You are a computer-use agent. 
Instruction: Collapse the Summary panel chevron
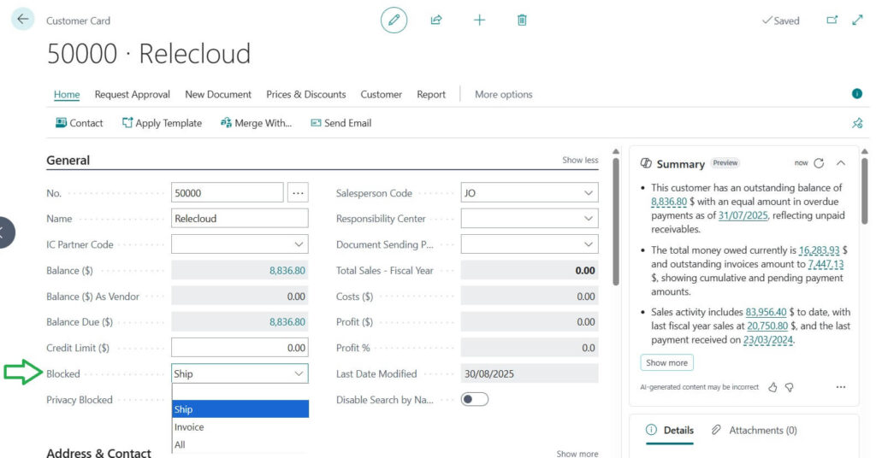click(x=841, y=163)
